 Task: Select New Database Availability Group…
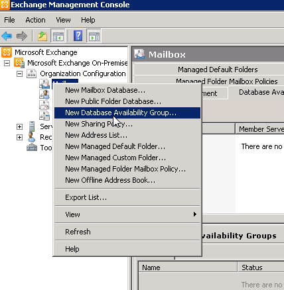click(127, 113)
